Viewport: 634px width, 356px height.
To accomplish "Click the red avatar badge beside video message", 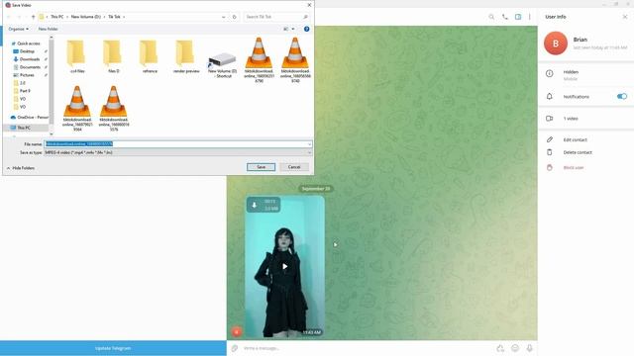I will [237, 332].
